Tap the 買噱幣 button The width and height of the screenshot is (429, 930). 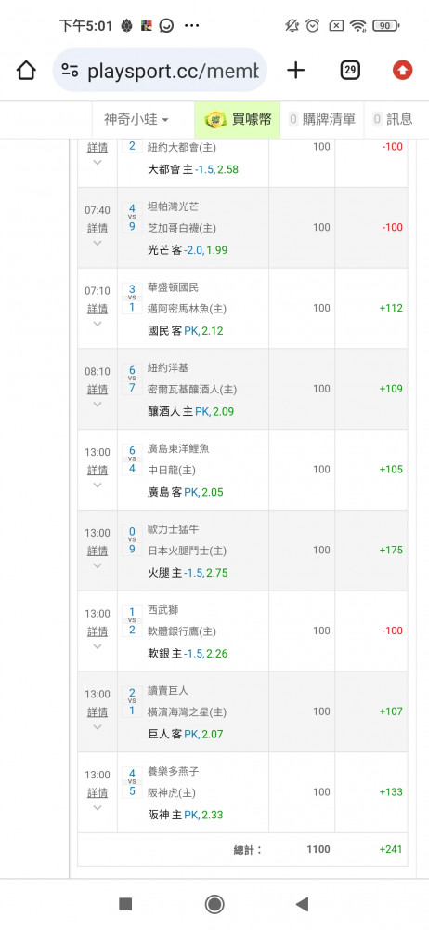[x=237, y=119]
